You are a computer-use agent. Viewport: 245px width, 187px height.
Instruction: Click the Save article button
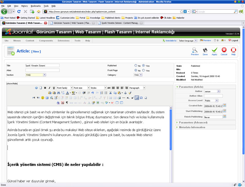point(205,52)
